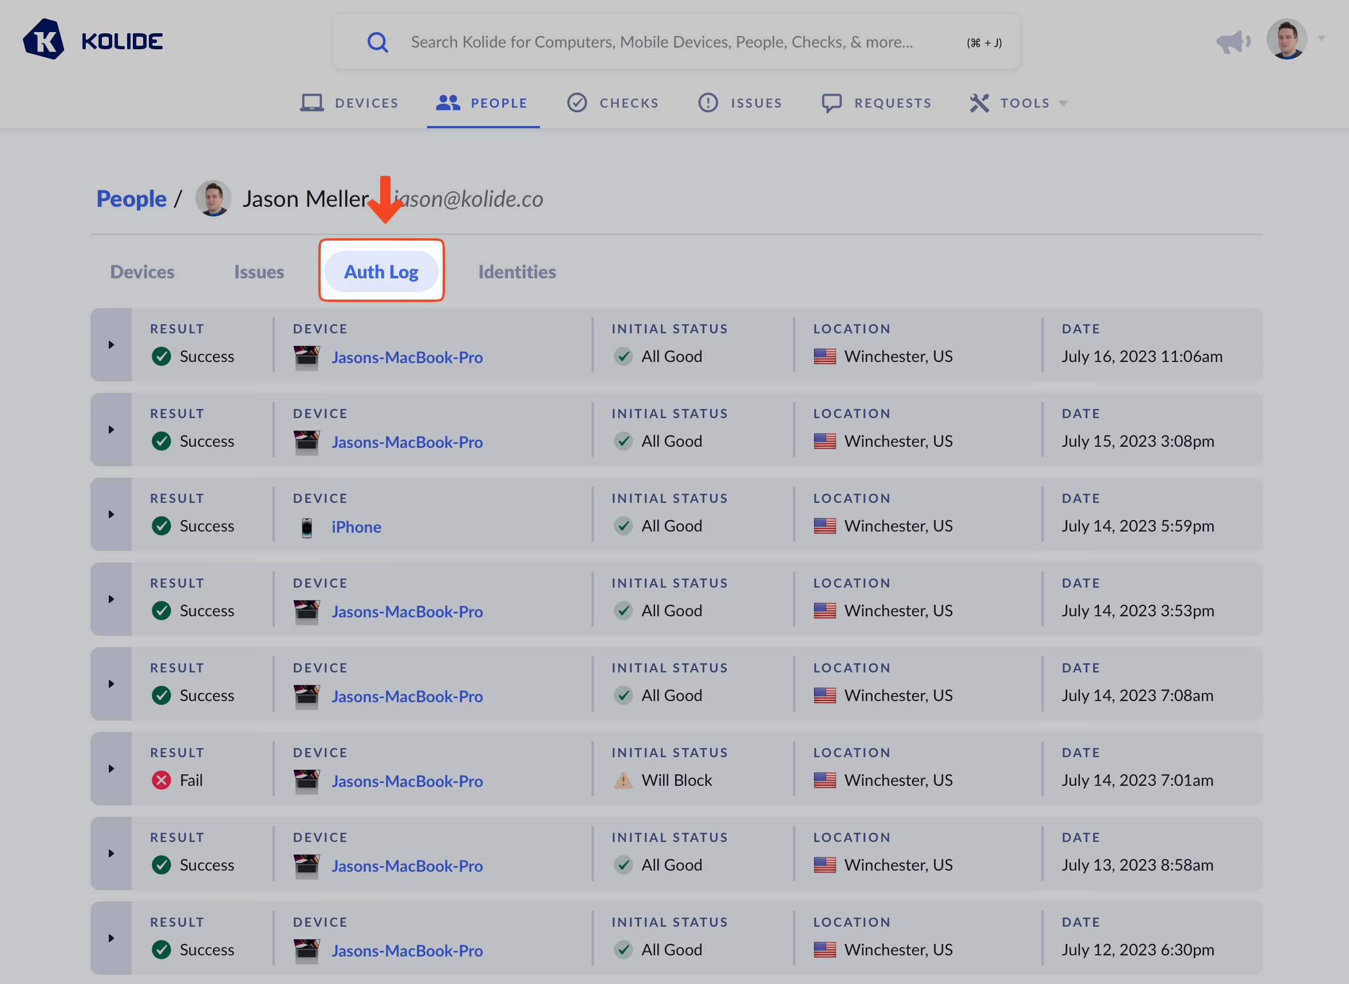Expand the July 16, 2023 11:06am log row
This screenshot has width=1349, height=984.
point(111,345)
